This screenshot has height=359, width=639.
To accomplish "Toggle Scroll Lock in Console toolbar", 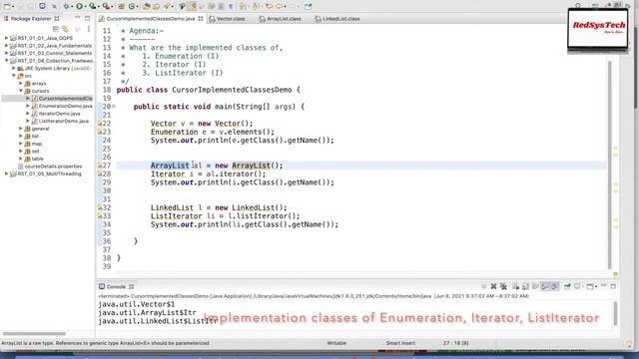I will [525, 286].
